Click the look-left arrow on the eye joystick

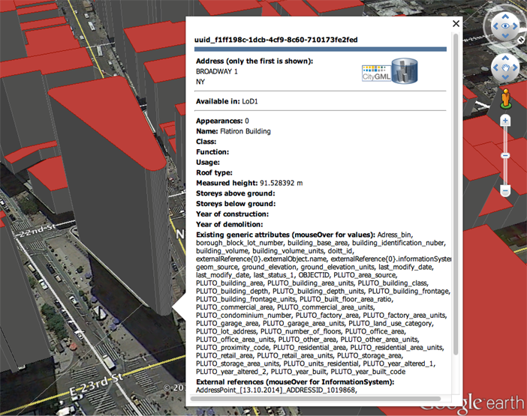pyautogui.click(x=495, y=26)
